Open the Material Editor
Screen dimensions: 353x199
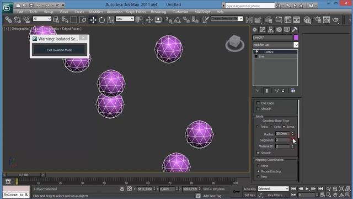(x=307, y=20)
